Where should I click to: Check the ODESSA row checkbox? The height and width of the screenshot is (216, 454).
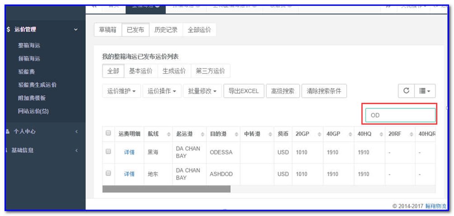point(109,151)
